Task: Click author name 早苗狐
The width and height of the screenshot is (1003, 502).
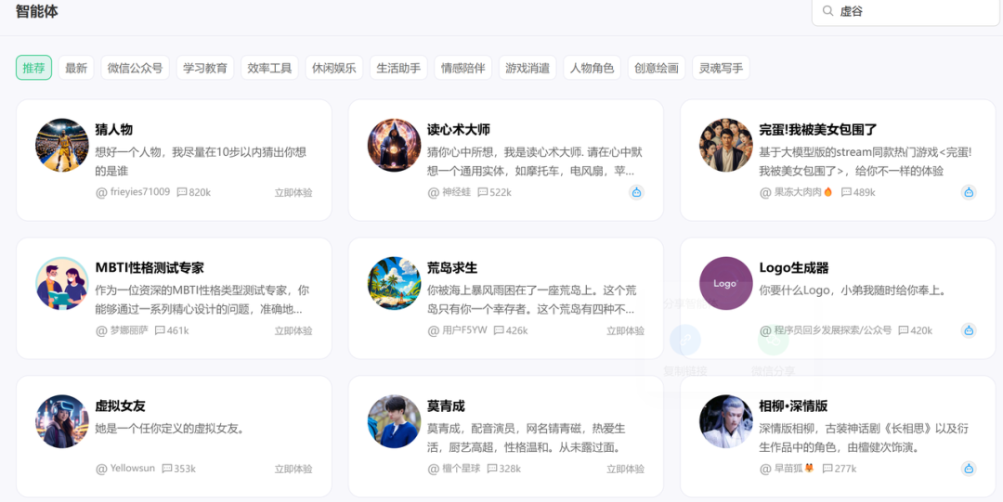Action: 788,469
